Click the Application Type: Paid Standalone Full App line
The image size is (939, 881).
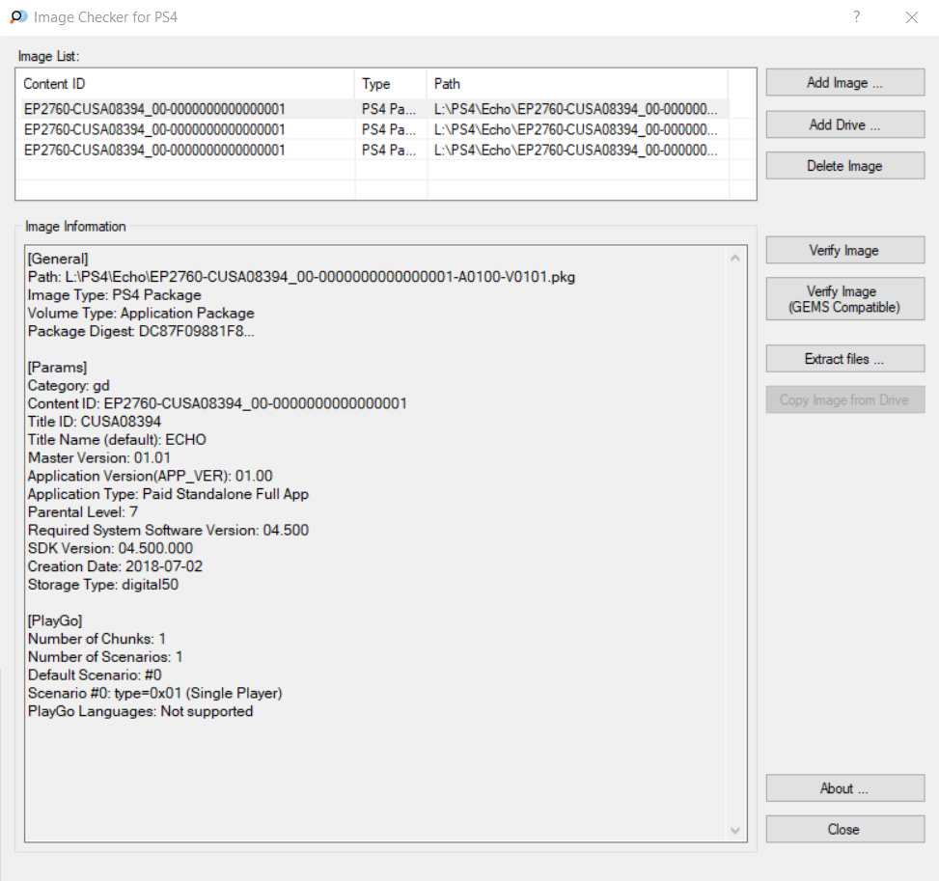pos(168,494)
